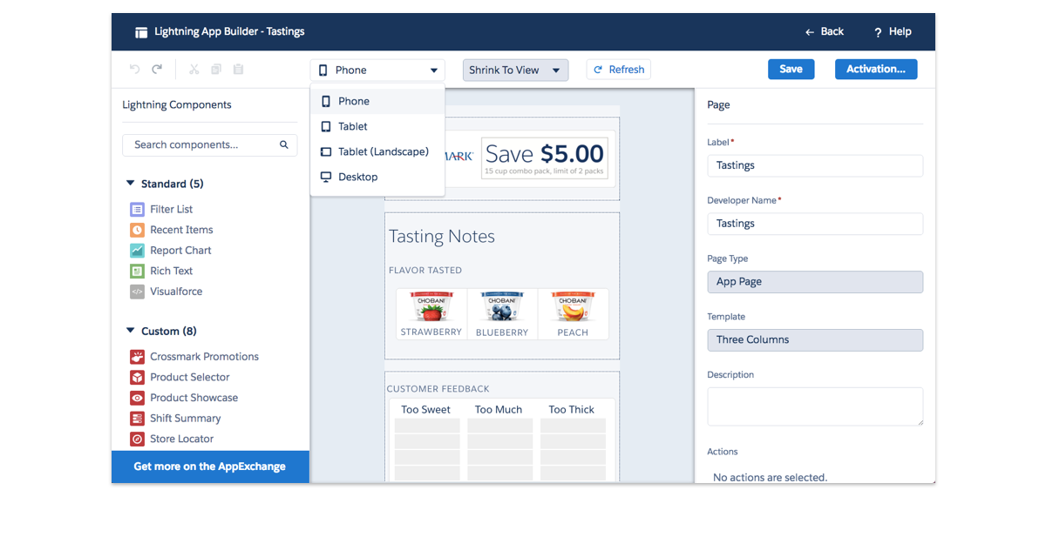Click the Tasting Notes heading

442,237
